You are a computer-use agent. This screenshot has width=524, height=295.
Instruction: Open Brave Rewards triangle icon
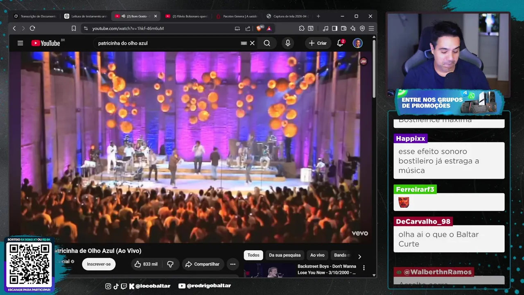pos(269,28)
